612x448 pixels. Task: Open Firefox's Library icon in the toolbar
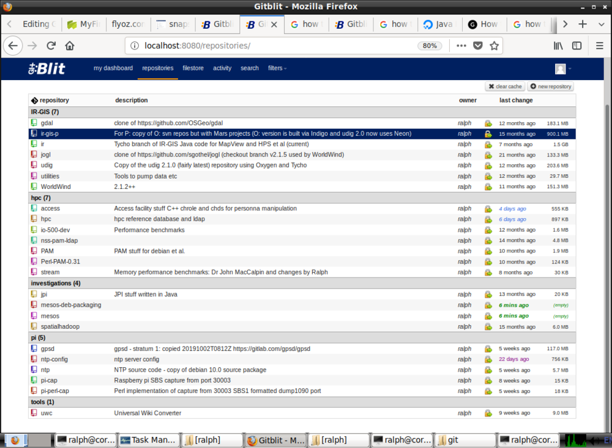pyautogui.click(x=558, y=46)
